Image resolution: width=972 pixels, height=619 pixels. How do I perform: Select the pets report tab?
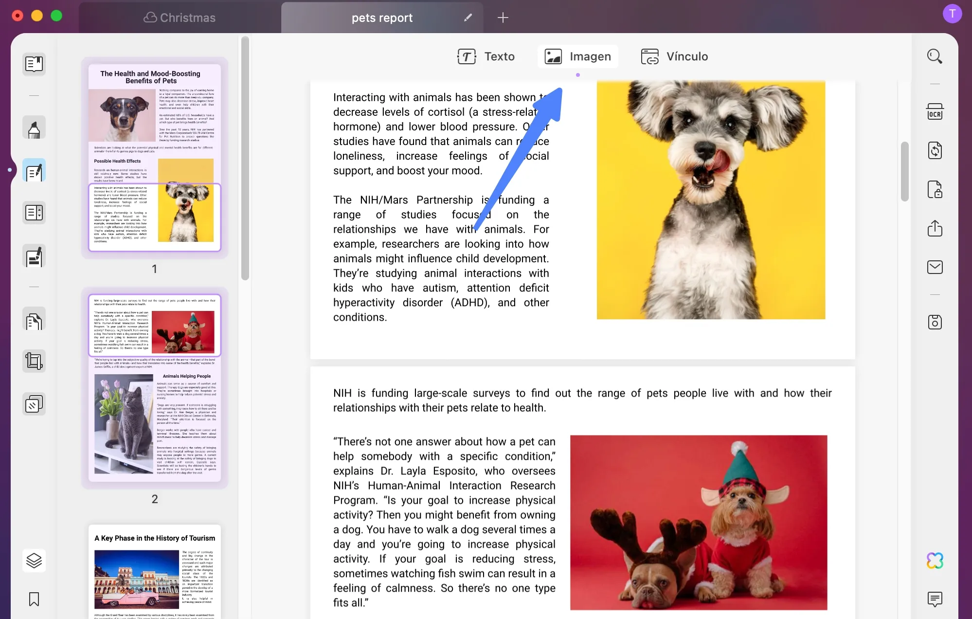point(382,18)
